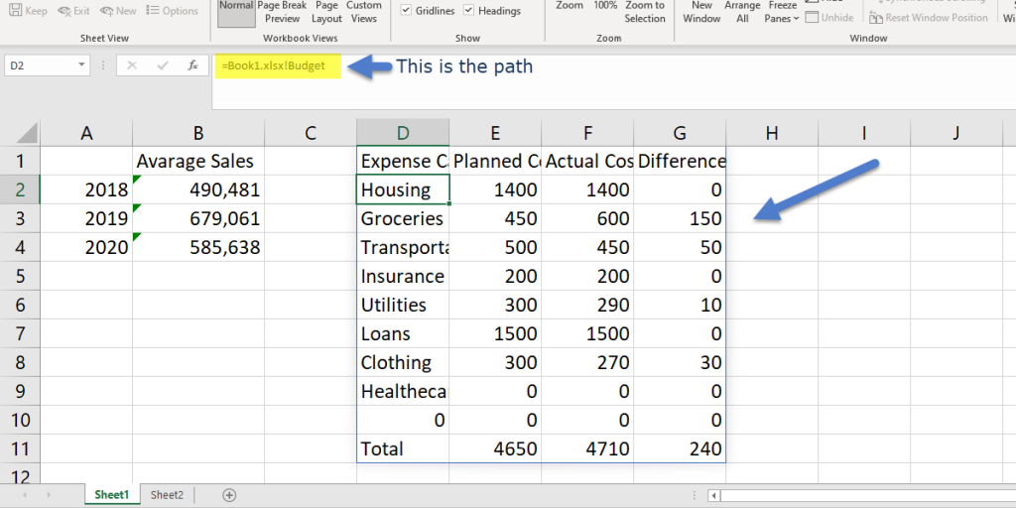Switch to Page Layout view
The width and height of the screenshot is (1016, 508).
326,12
